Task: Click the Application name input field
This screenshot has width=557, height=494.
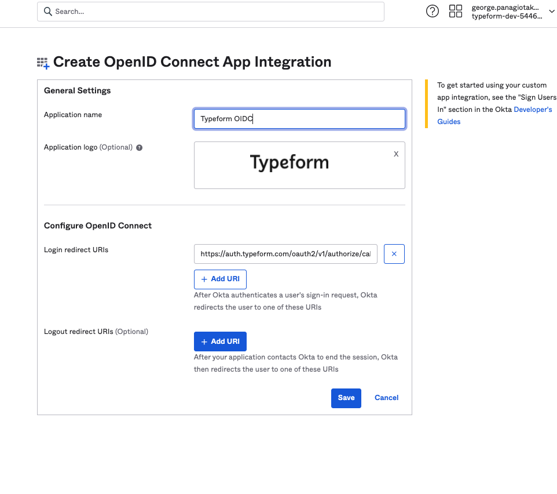Action: pyautogui.click(x=299, y=119)
